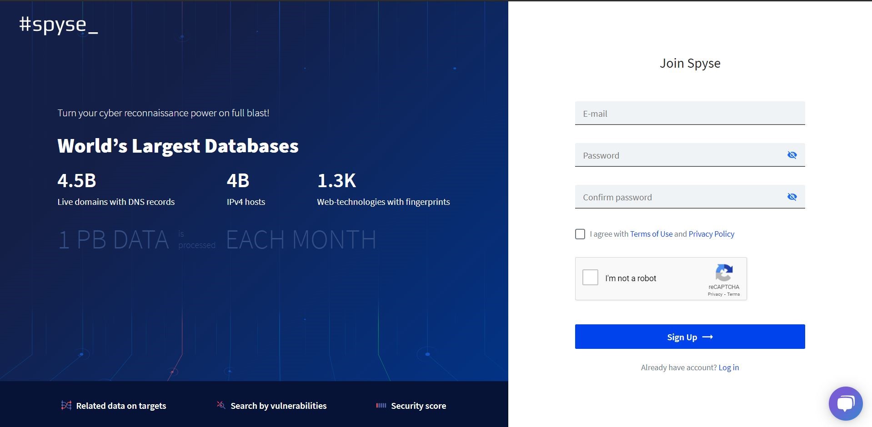Click the reCAPTCHA logo icon

(724, 273)
